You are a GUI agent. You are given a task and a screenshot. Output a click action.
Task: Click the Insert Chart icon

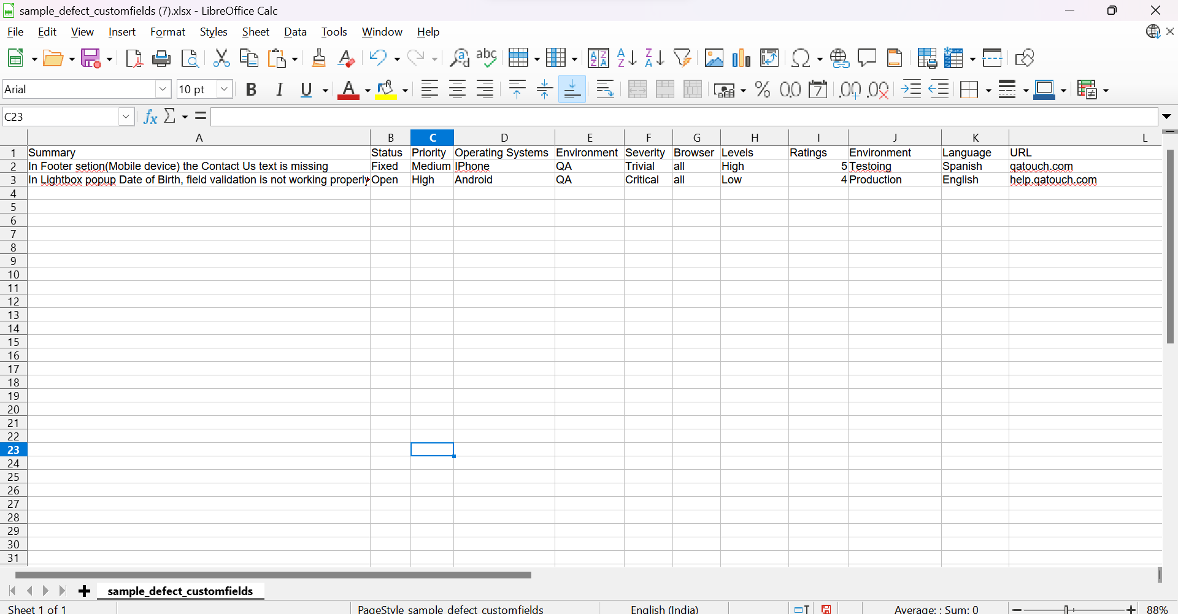[x=741, y=58]
